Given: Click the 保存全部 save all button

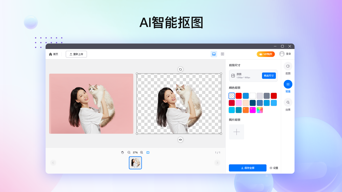Looking at the screenshot, I should tap(248, 168).
